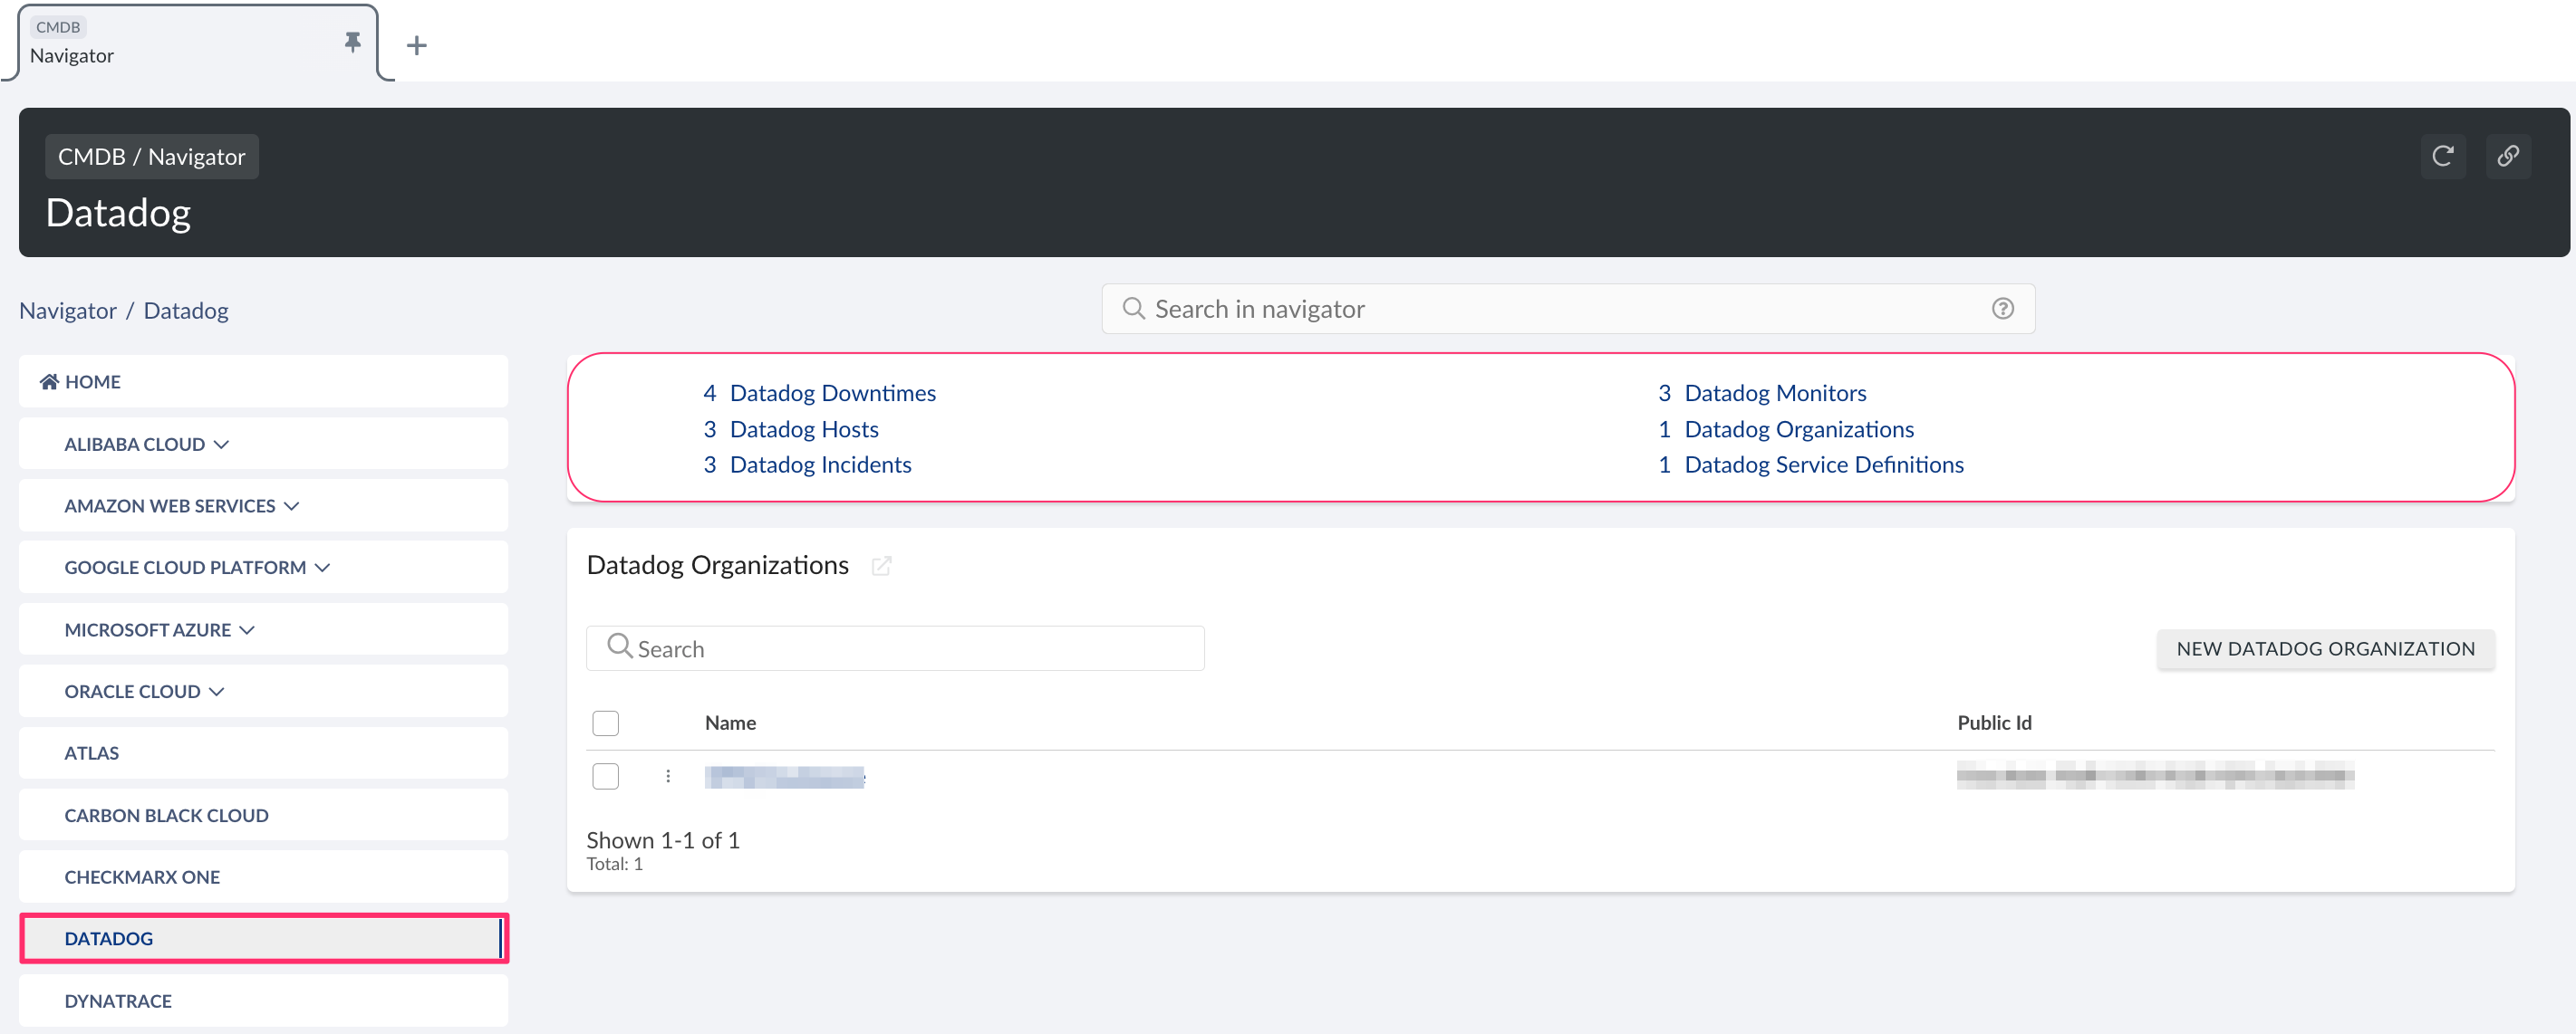Copy page link with chain icon
2576x1034 pixels.
click(2508, 156)
